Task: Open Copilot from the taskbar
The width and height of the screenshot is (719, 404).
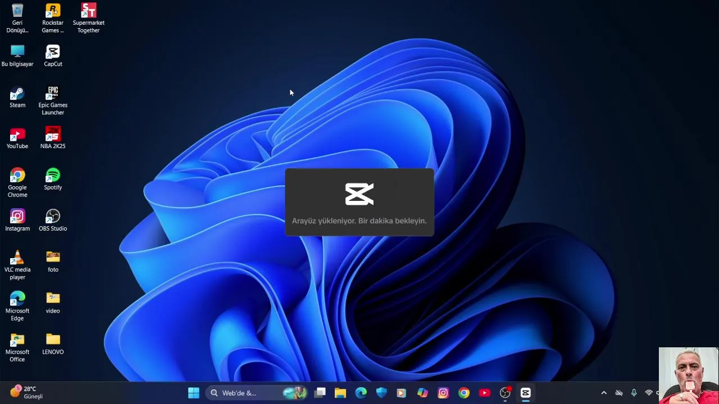Action: pos(422,393)
